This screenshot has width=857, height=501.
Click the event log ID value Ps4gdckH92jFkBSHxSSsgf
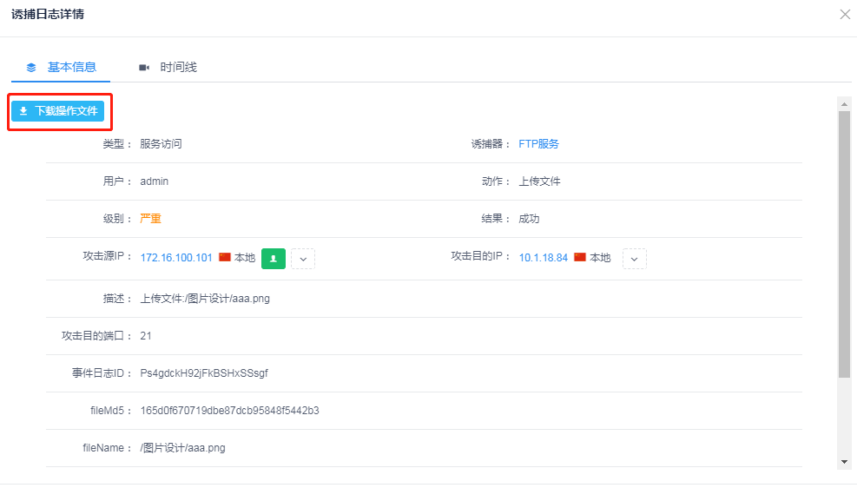tap(204, 373)
